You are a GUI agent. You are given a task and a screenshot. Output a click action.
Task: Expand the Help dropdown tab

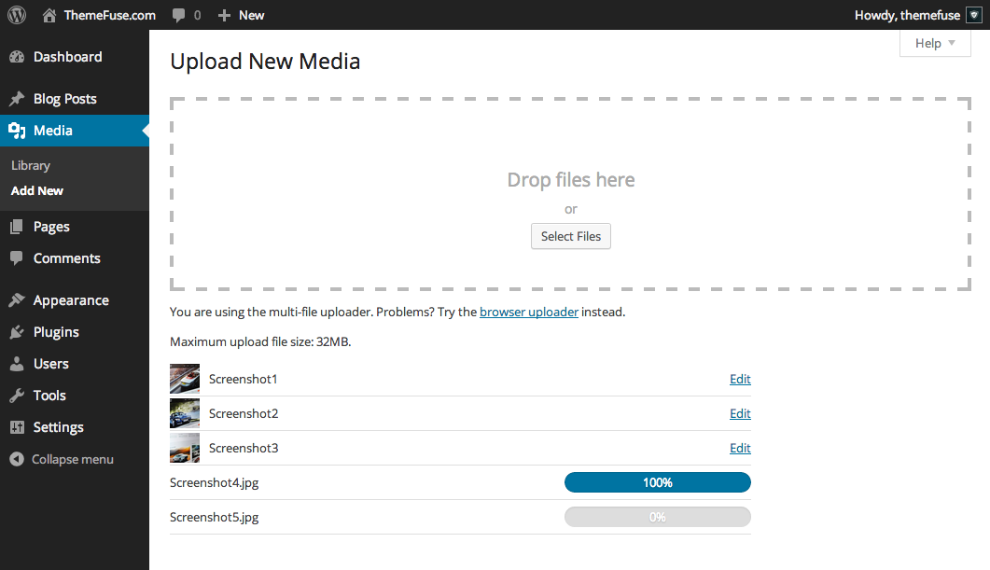[x=935, y=44]
